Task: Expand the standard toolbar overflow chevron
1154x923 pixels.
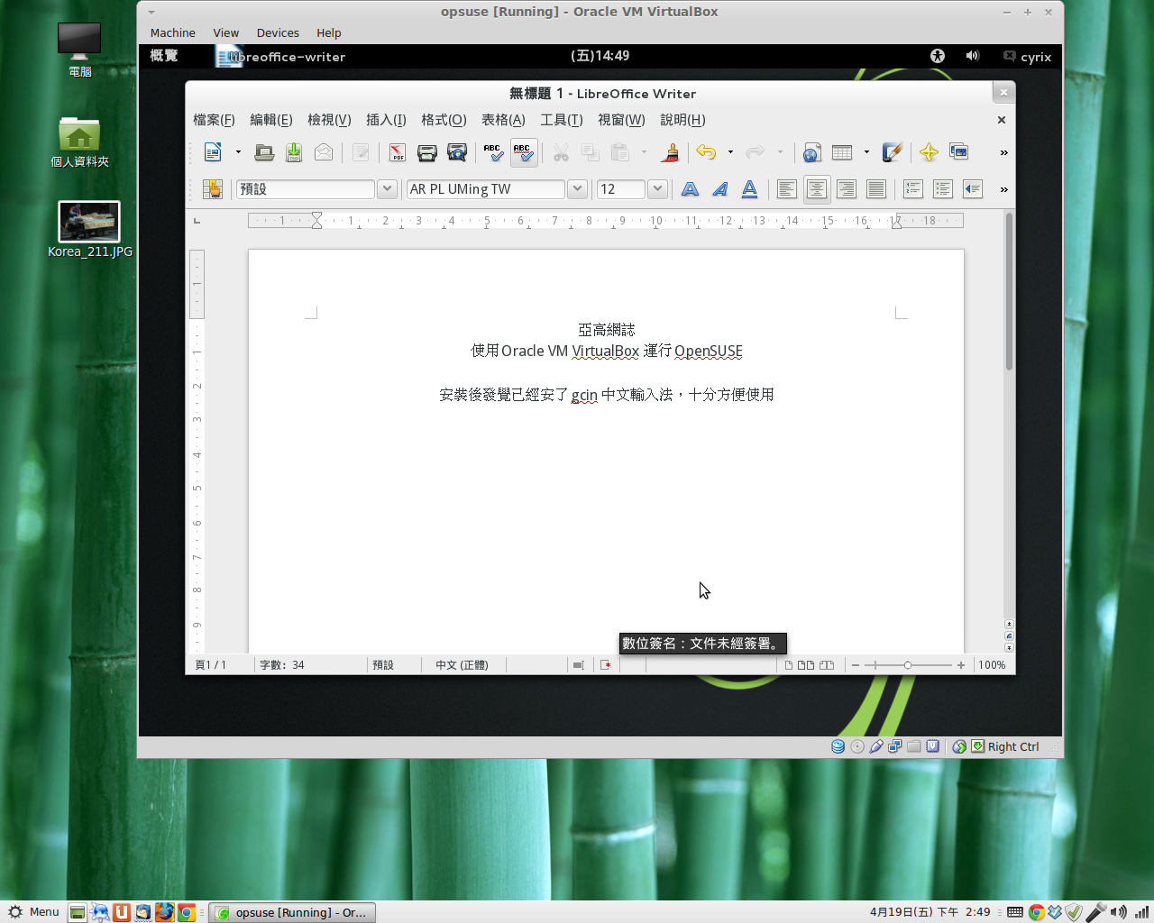Action: click(x=1003, y=153)
